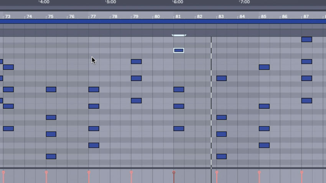This screenshot has width=326, height=183.
Task: Click bar 78 in the ruler
Action: (x=115, y=16)
